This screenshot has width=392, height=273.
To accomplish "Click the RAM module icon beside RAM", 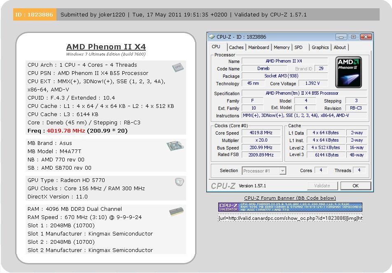I will 176,212.
